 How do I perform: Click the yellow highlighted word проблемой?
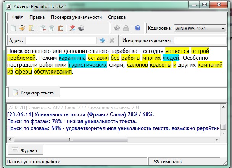point(21,58)
